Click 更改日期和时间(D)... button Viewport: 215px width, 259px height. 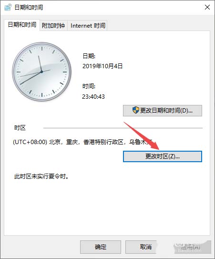(163, 111)
